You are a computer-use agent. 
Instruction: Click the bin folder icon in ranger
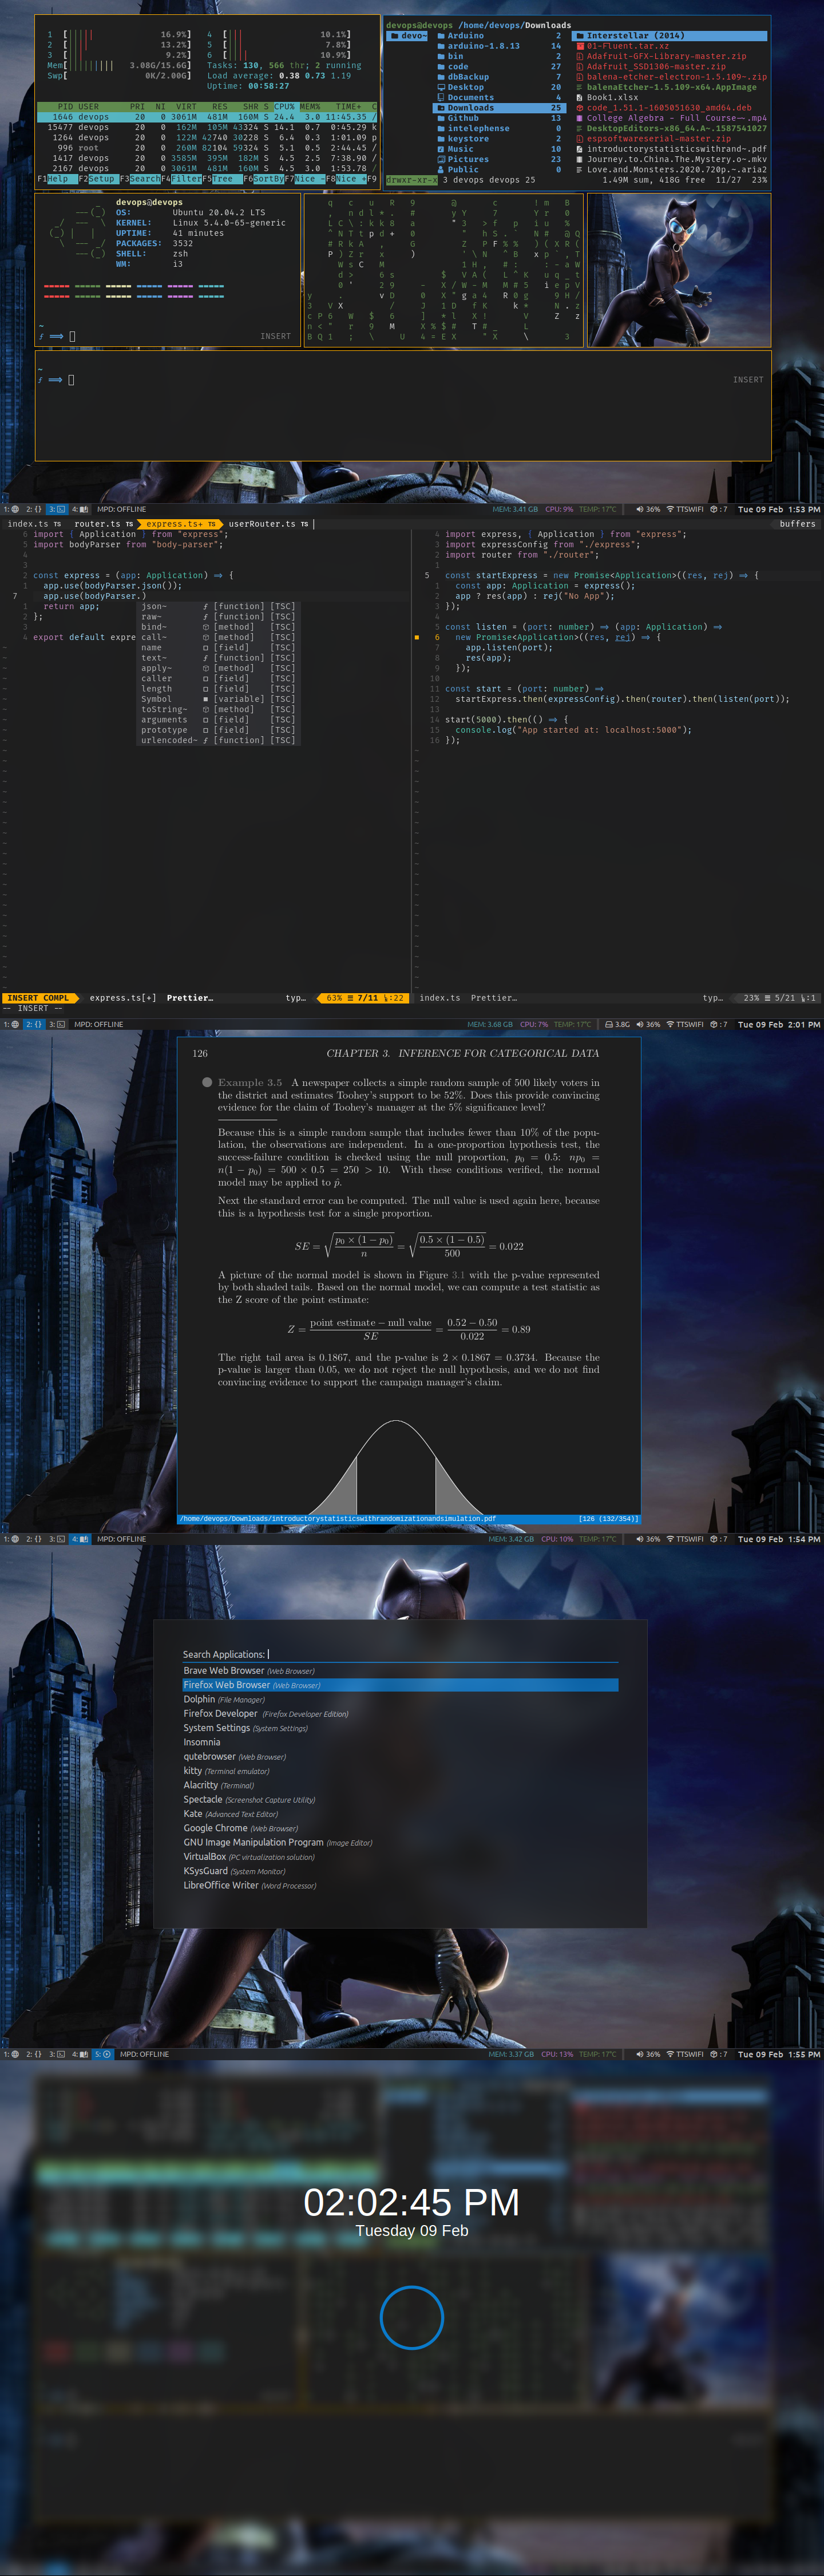click(441, 56)
